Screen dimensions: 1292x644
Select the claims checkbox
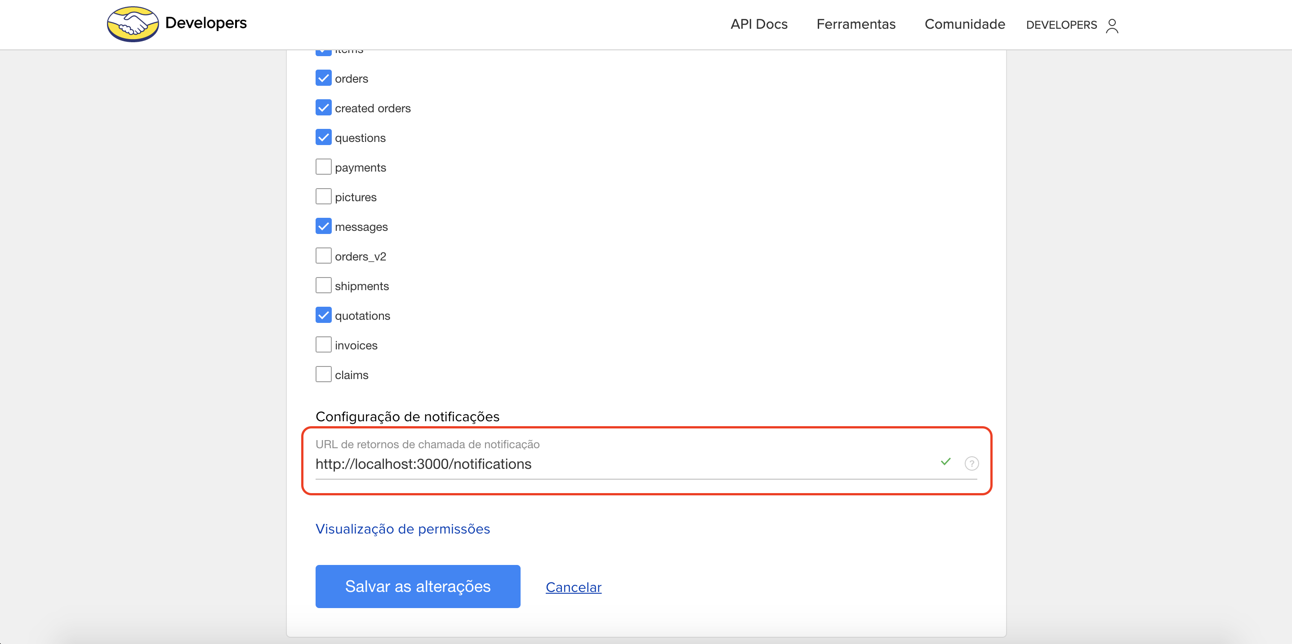pos(324,375)
